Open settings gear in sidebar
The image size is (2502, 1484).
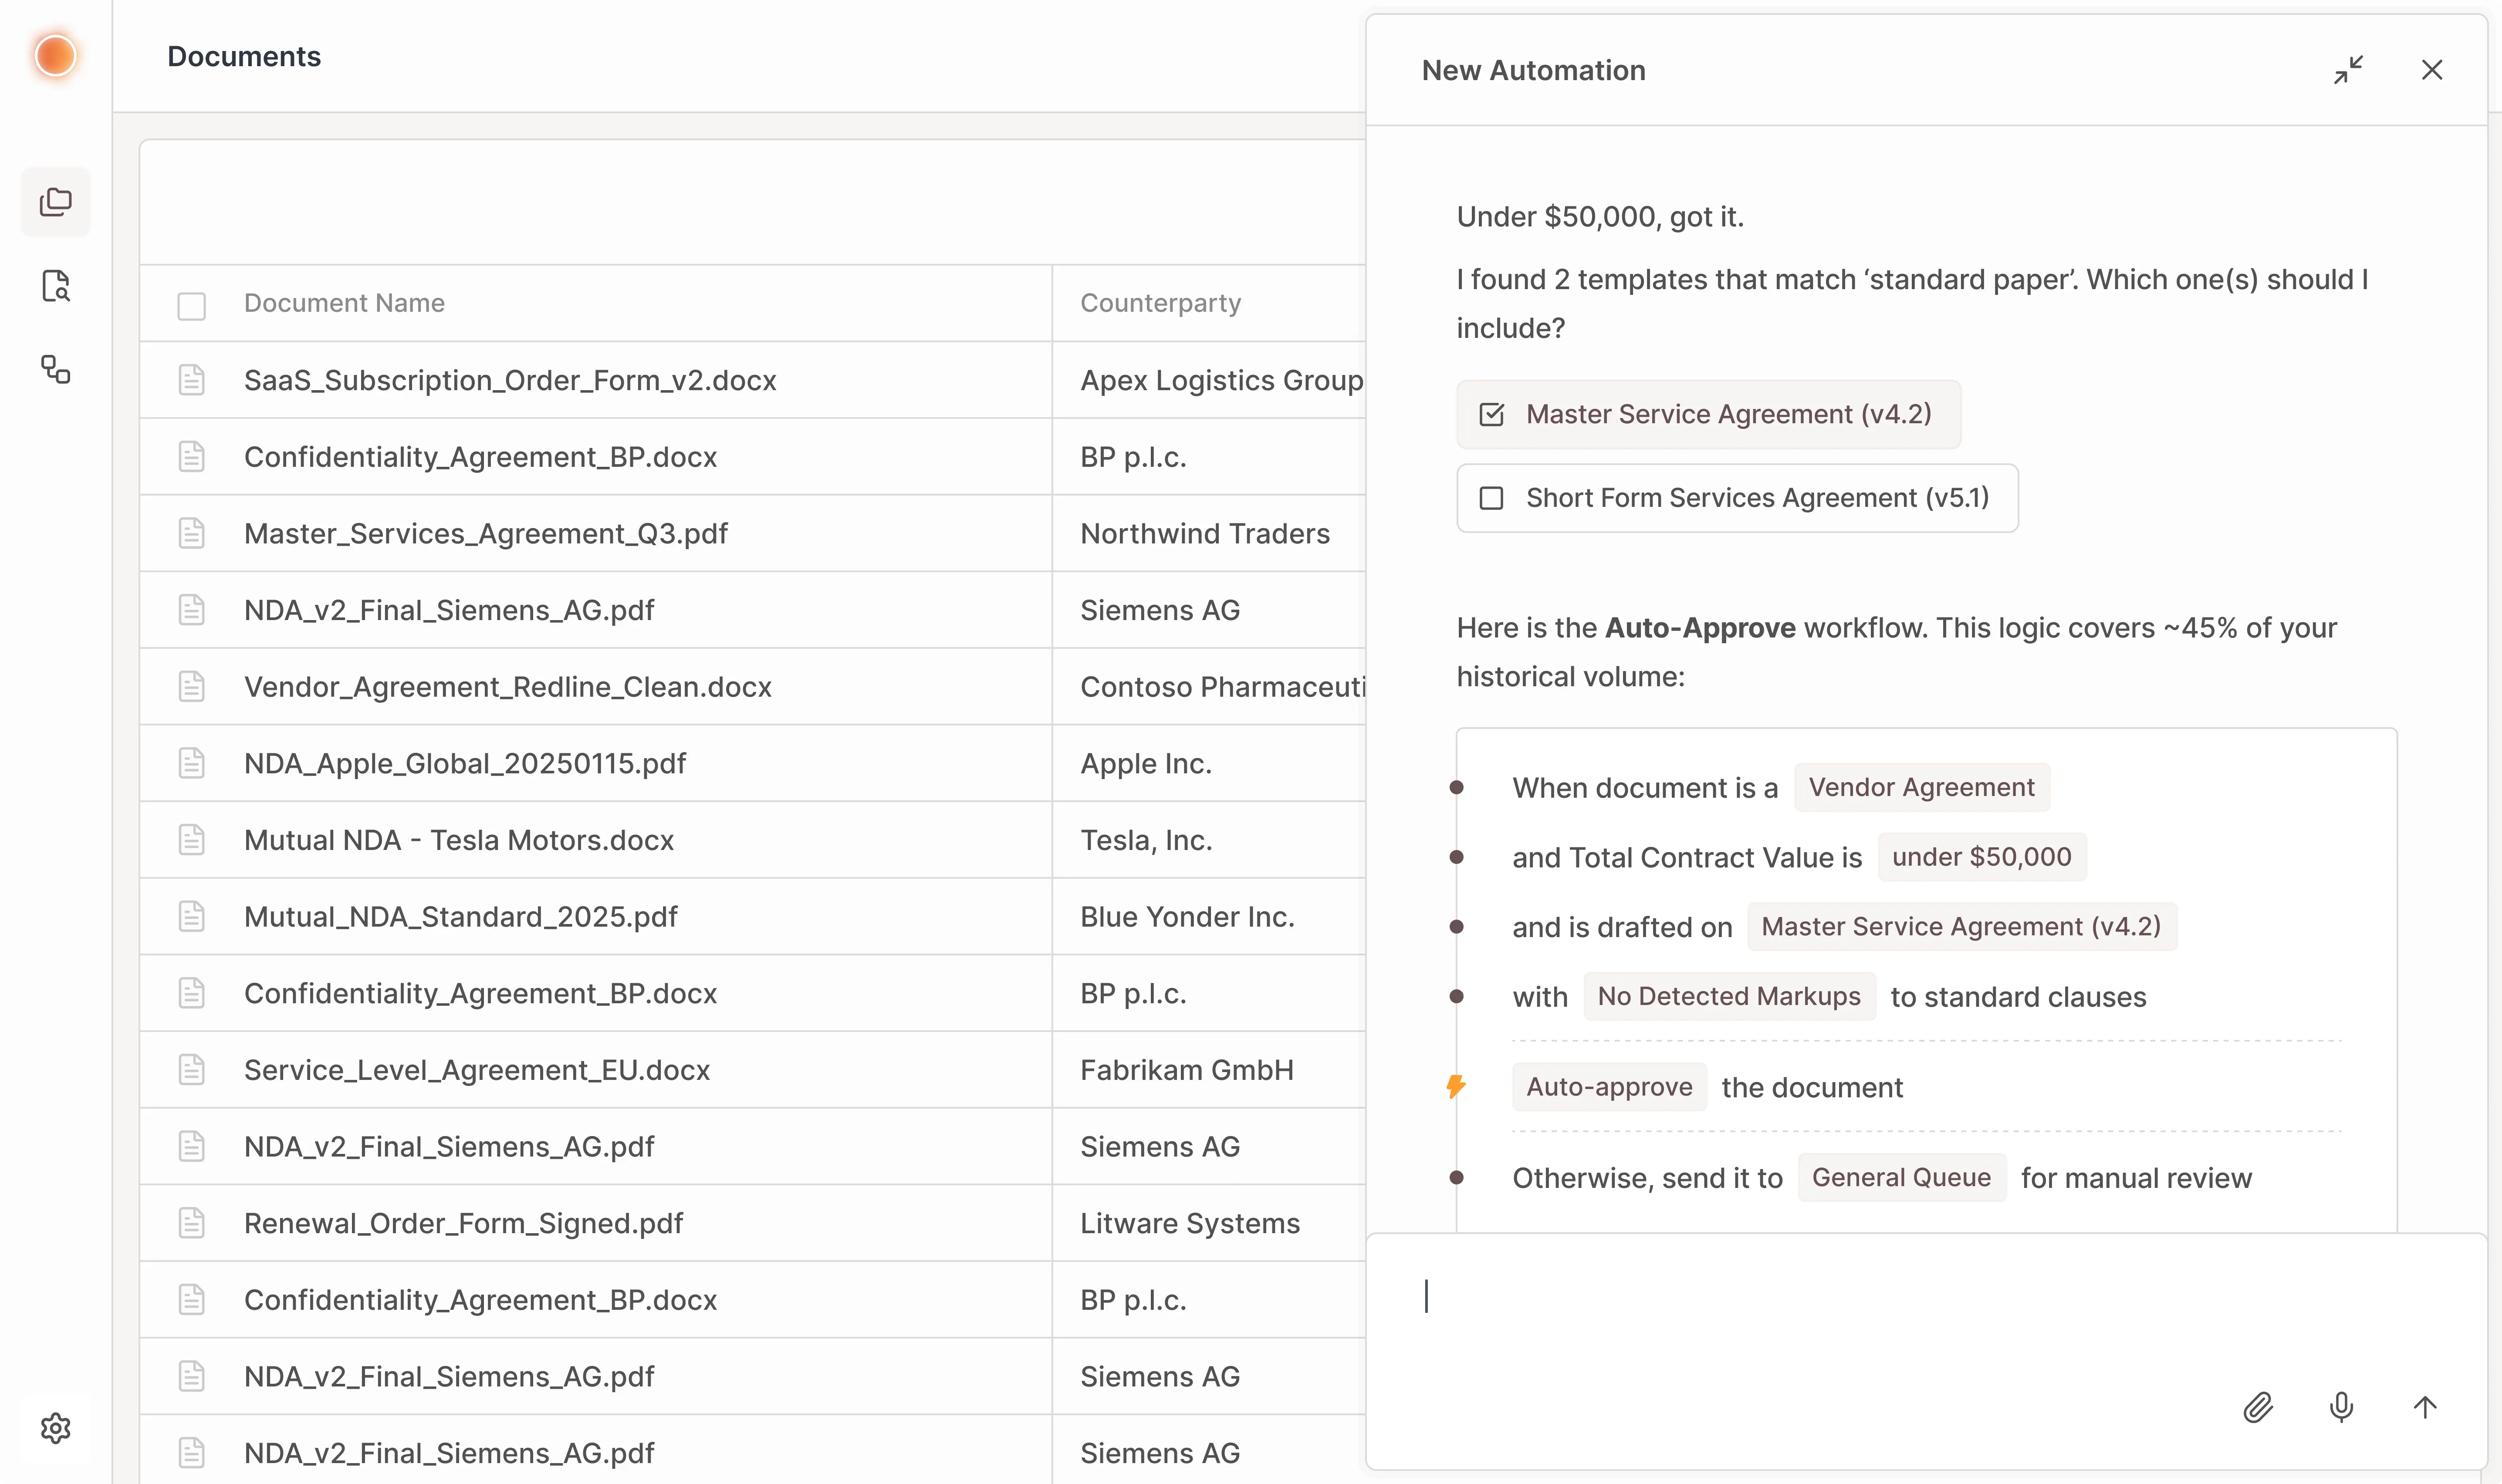coord(55,1427)
